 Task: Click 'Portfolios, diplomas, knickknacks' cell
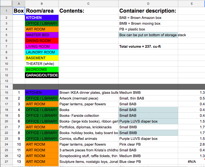tap(88, 127)
